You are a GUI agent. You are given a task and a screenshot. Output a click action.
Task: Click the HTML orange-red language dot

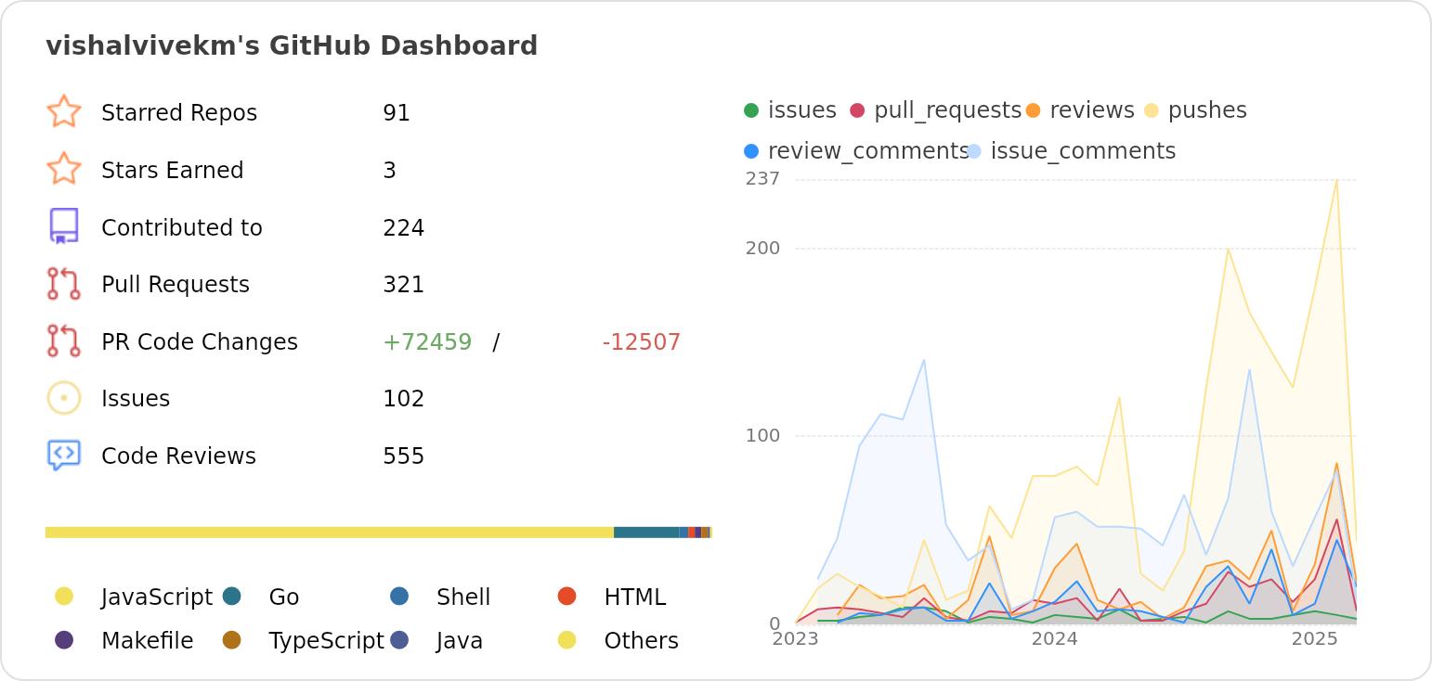click(x=567, y=596)
